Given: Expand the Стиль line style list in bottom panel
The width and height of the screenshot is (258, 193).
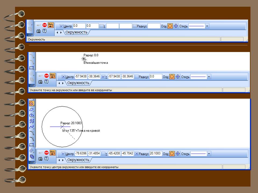Looking at the screenshot, I should pyautogui.click(x=209, y=154).
